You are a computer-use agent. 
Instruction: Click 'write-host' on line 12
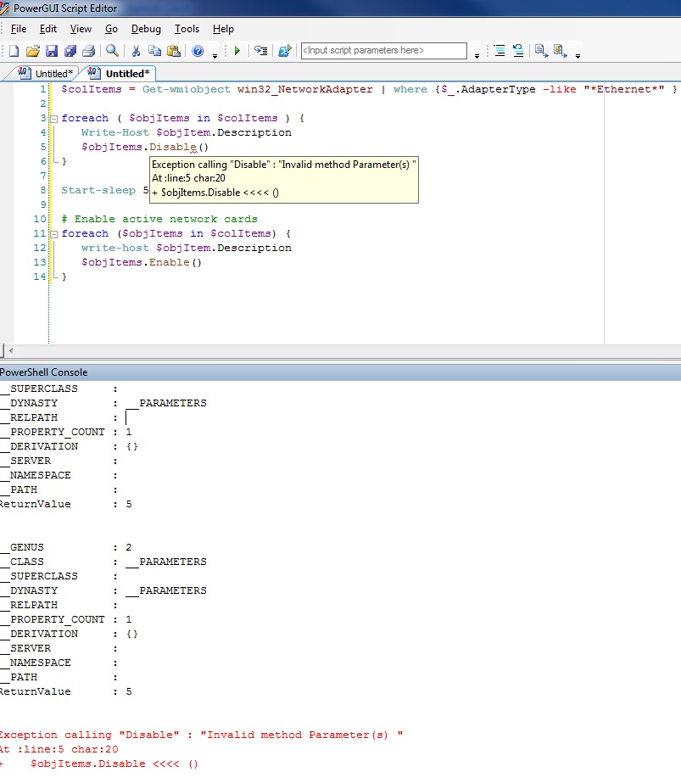pos(115,249)
